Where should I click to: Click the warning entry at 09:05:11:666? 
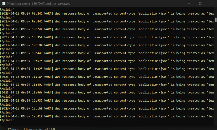pyautogui.click(x=107, y=94)
